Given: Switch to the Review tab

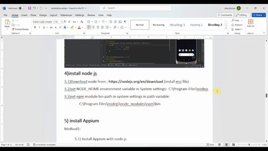Looking at the screenshot, I should [91, 15].
